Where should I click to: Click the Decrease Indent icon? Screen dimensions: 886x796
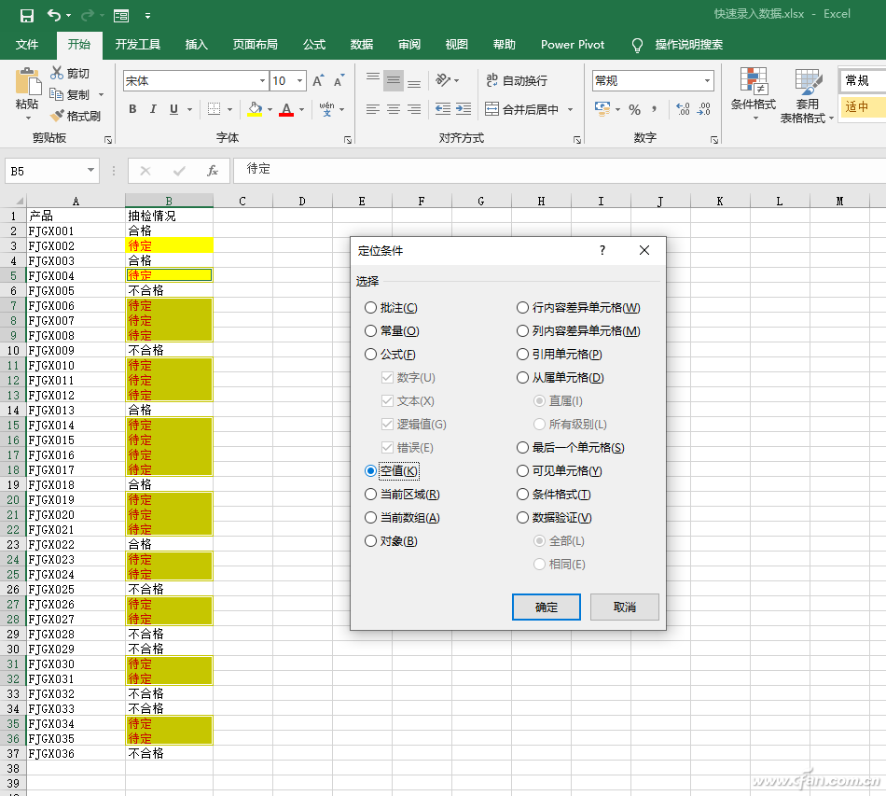tap(442, 109)
